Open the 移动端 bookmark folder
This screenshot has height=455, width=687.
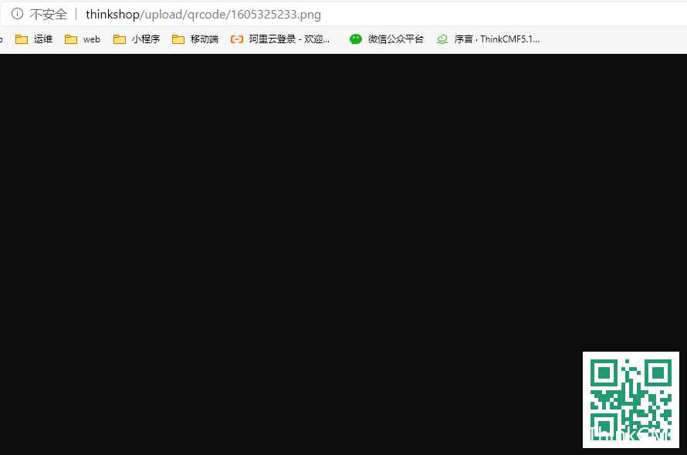[195, 39]
